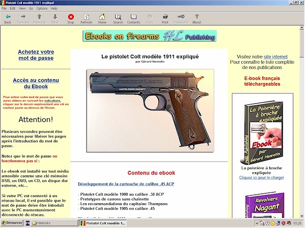Click the 'E-book français téléchargeables' heading
305x228 pixels.
tap(262, 81)
